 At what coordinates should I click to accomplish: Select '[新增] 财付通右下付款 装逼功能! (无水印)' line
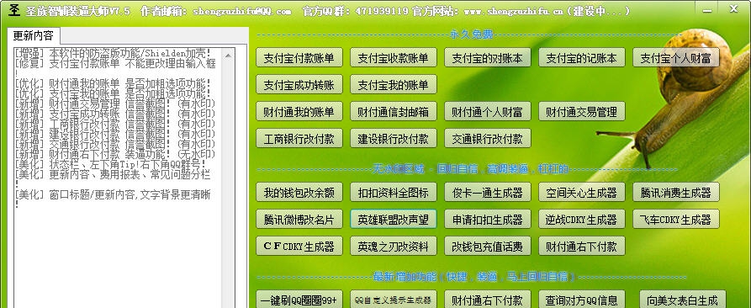pos(115,154)
